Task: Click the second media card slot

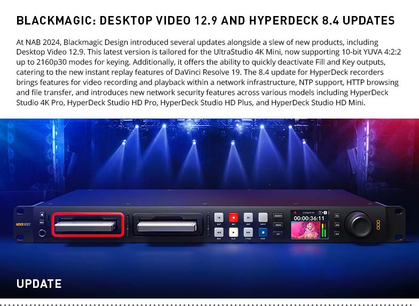Action: click(x=168, y=224)
